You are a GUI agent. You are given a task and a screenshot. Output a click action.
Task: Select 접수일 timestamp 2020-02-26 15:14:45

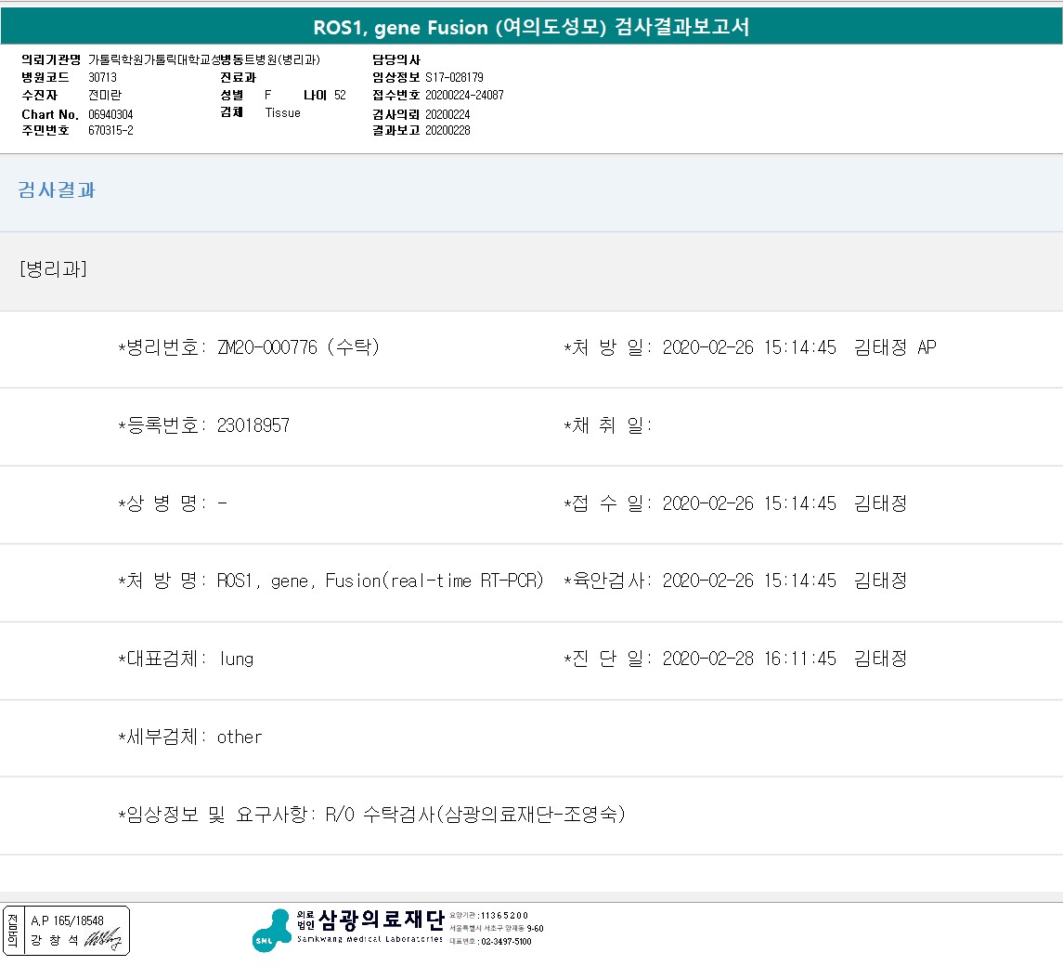pyautogui.click(x=749, y=503)
